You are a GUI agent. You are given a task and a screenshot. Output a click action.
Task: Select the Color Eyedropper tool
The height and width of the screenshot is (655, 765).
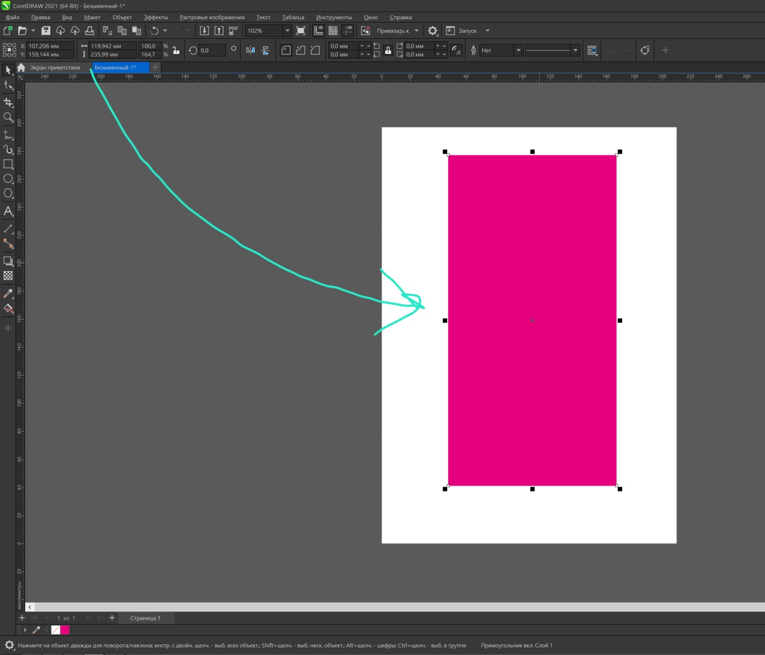(8, 293)
